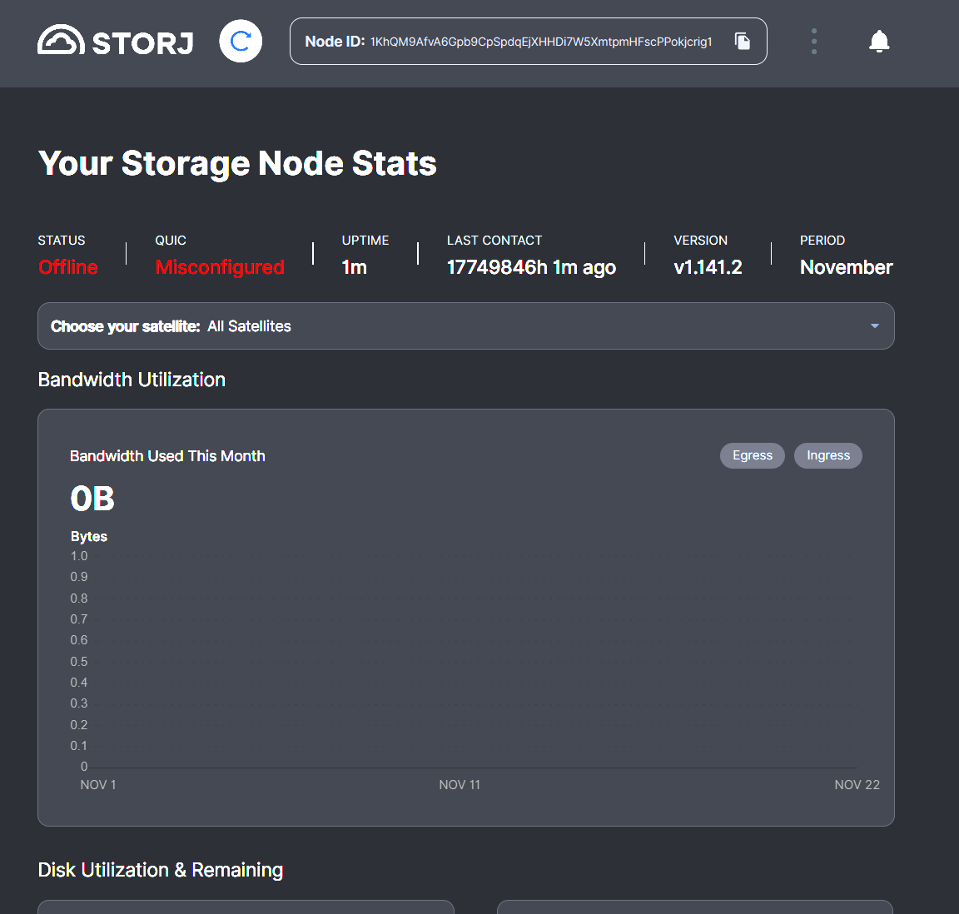
Task: Click the NOV 11 chart axis label
Action: [460, 785]
